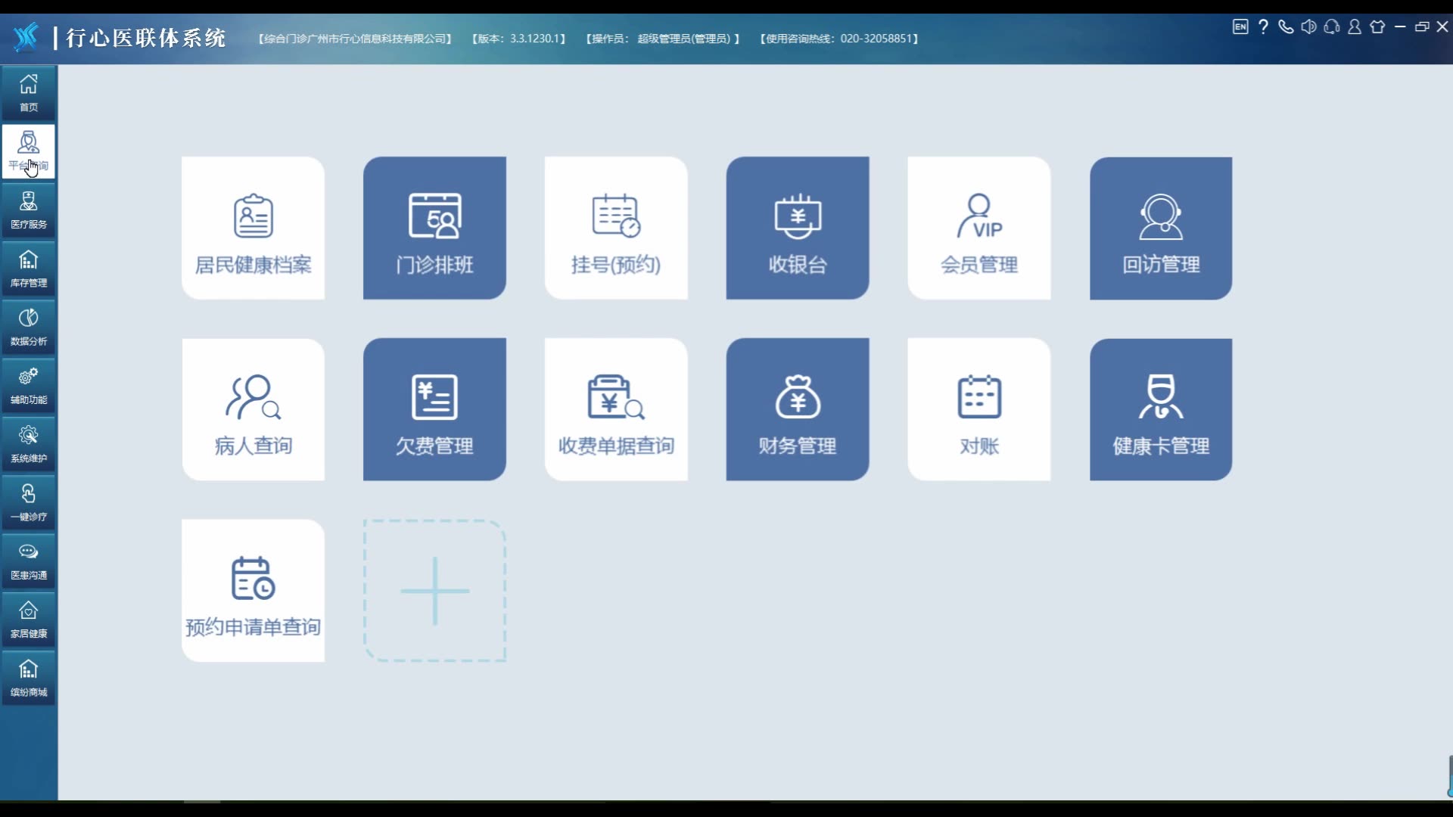This screenshot has width=1453, height=817.
Task: Click the version 3.3.1230.1 text
Action: tap(518, 39)
